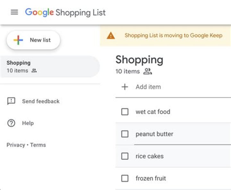Mark rice cakes as purchased
The height and width of the screenshot is (190, 231).
click(125, 156)
